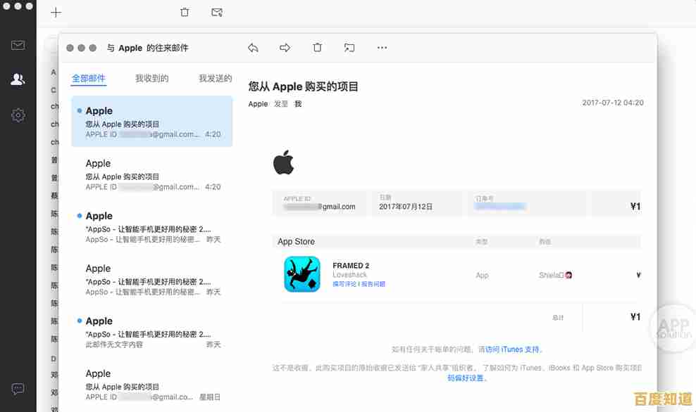Screen dimensions: 696x412
Task: Mark the AppSo email as read
Action: 80,216
